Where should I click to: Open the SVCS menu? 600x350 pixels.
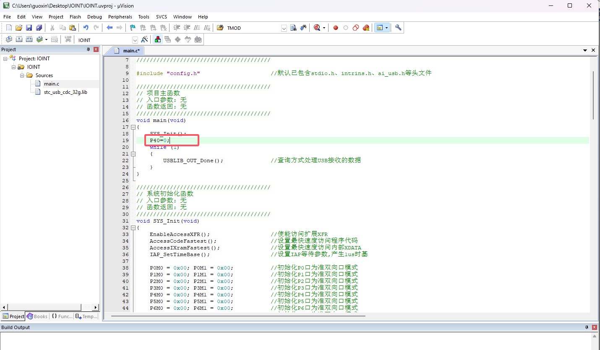pyautogui.click(x=162, y=17)
